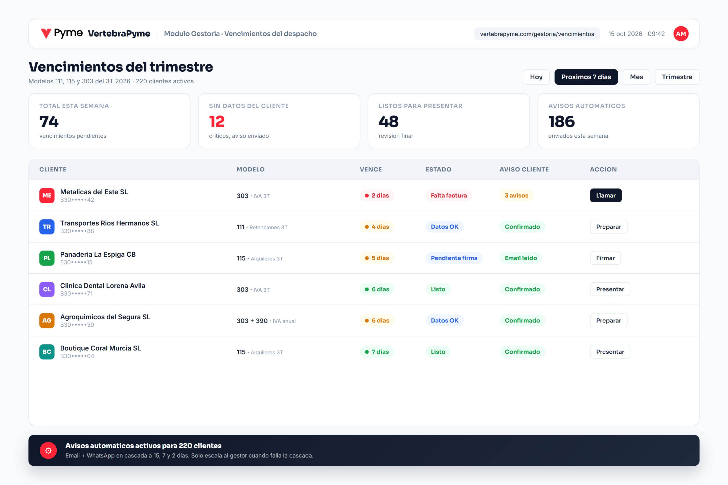Click '6 dias' badge for Clinica Dental
Viewport: 728px width, 485px height.
click(x=377, y=289)
